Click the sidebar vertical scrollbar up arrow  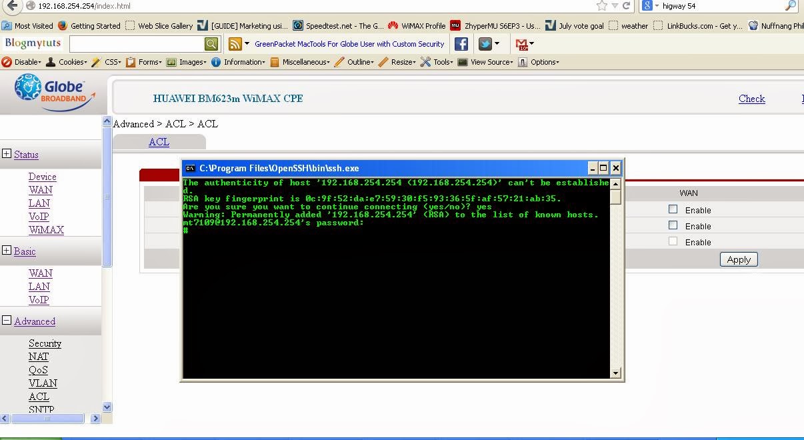pyautogui.click(x=107, y=121)
